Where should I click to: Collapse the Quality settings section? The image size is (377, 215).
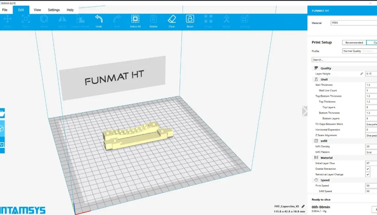[326, 68]
